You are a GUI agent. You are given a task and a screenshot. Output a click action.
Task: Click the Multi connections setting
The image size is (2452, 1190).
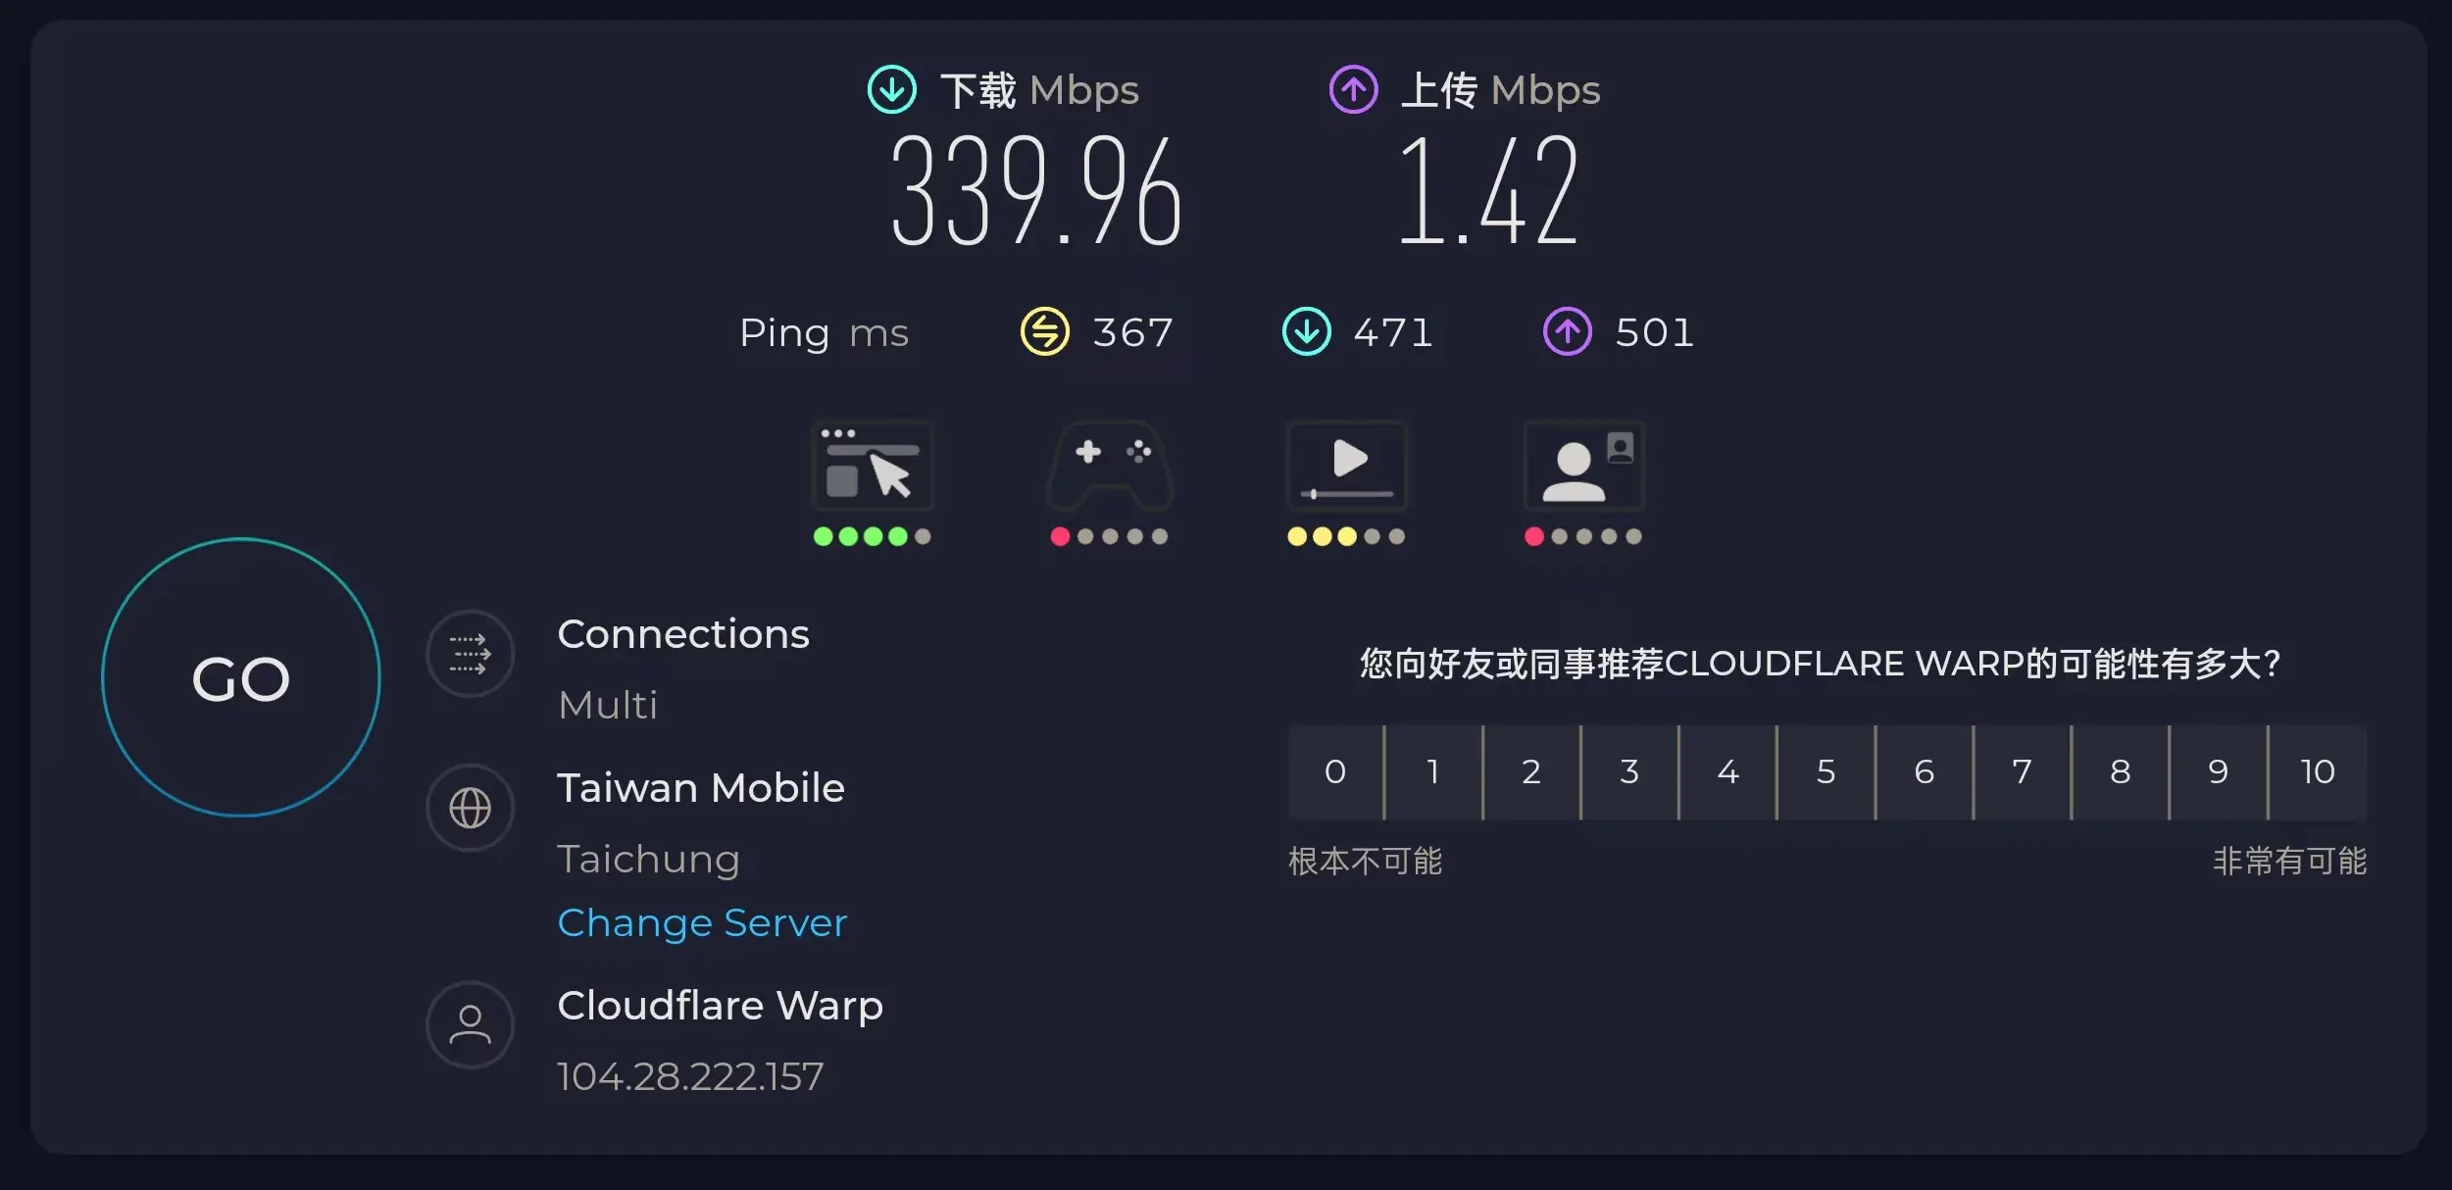pyautogui.click(x=608, y=705)
